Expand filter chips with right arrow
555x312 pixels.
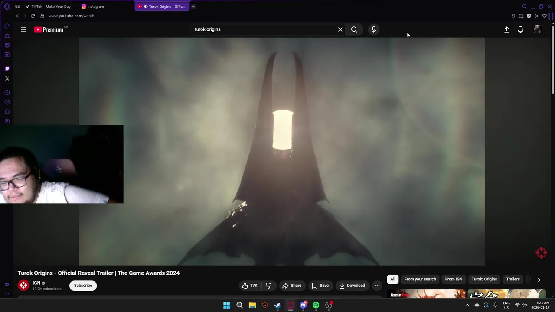tap(539, 279)
